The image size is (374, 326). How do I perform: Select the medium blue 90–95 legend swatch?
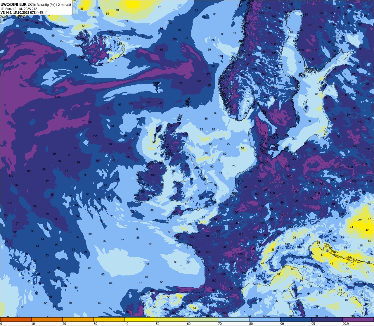(296, 319)
